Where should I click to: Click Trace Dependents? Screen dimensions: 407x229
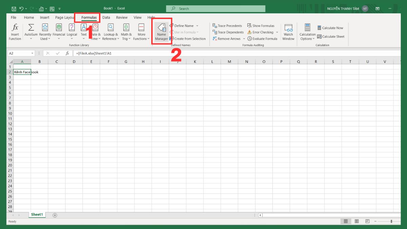228,32
